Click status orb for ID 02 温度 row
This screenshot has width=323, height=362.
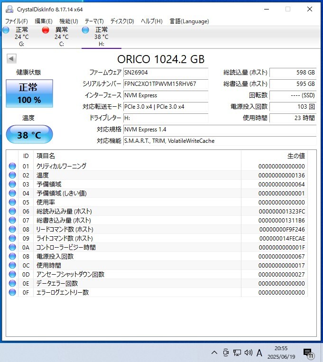12,175
